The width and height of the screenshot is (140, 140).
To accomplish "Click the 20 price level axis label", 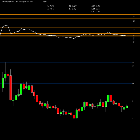I will click(133, 62).
